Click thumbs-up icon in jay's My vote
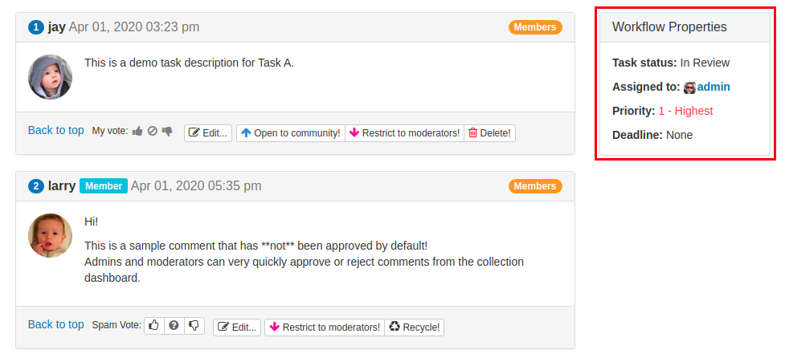The width and height of the screenshot is (785, 358). 137,131
